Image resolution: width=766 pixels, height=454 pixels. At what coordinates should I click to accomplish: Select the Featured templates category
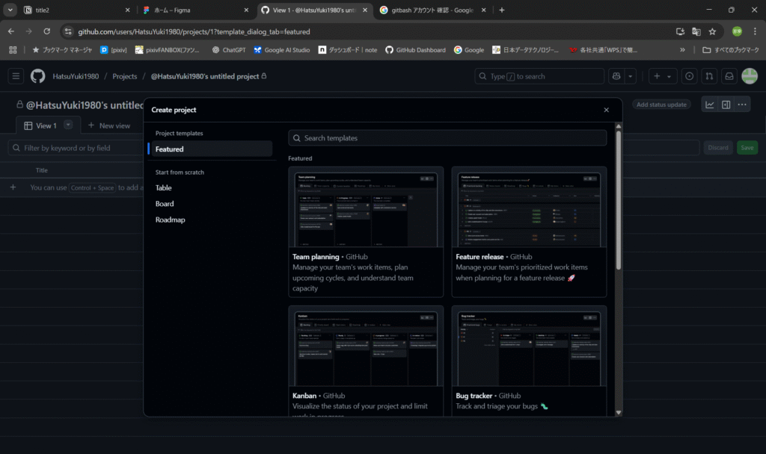tap(211, 149)
